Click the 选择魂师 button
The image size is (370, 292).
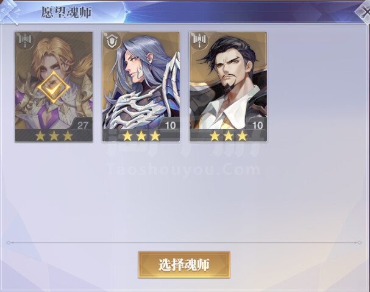click(184, 265)
